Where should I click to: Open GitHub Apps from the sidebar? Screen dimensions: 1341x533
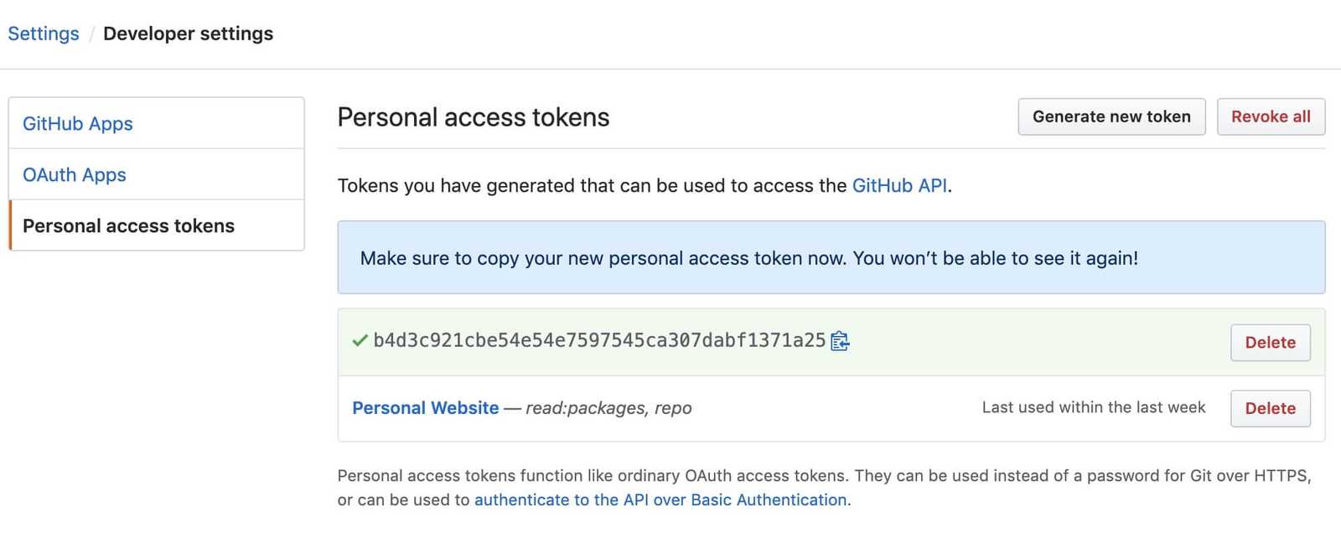pyautogui.click(x=77, y=123)
